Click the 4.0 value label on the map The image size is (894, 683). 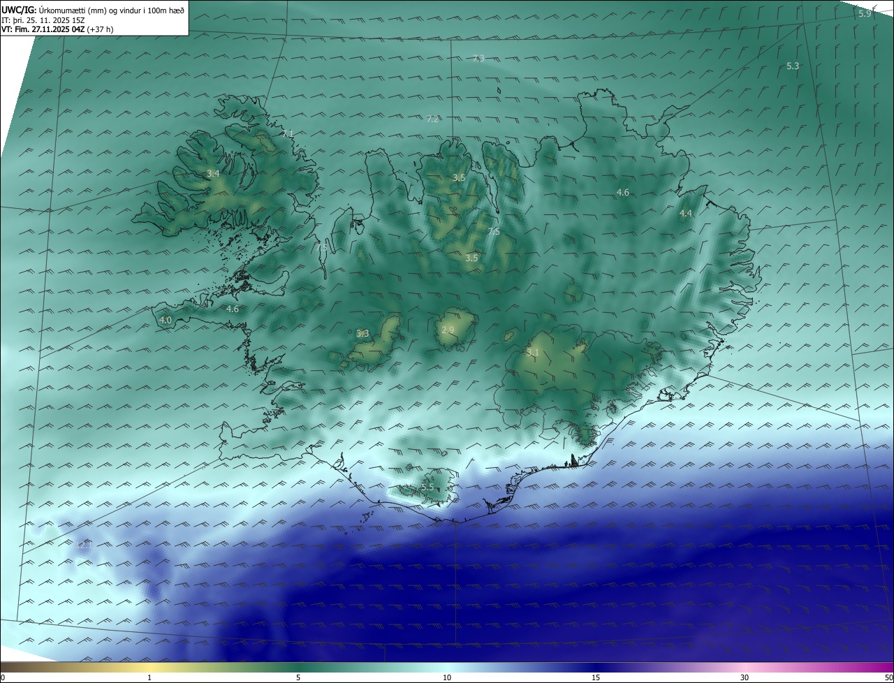[166, 320]
